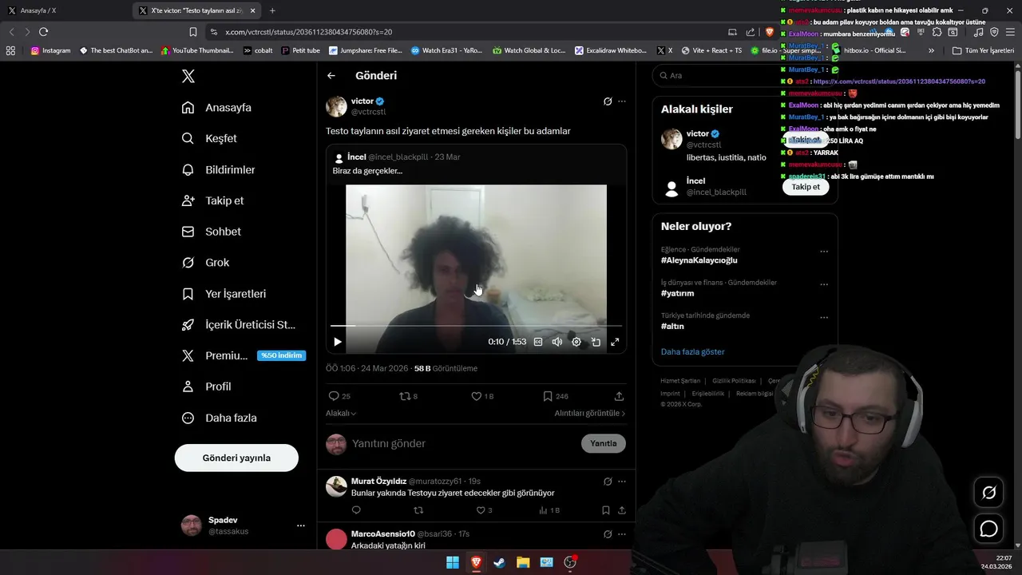Click back arrow next to Gönderi
1022x575 pixels.
pyautogui.click(x=331, y=76)
